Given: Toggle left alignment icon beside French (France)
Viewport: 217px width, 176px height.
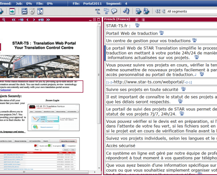Looking at the screenshot, I should point(137,19).
